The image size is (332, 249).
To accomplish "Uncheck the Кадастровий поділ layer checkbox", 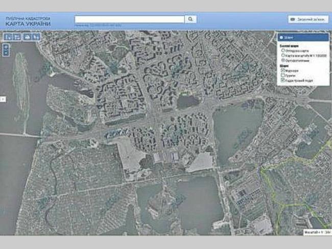I will [x=283, y=81].
